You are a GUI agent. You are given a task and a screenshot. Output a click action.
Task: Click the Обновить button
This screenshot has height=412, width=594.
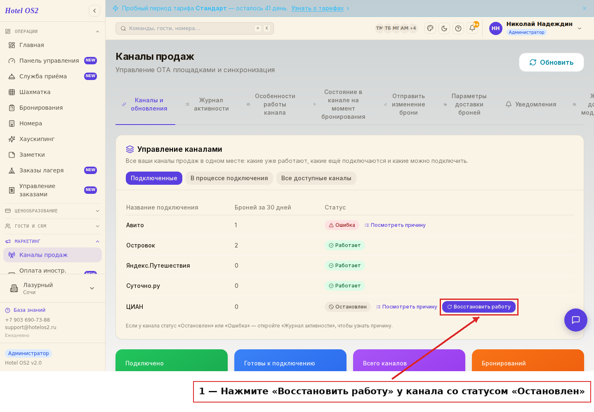tap(552, 62)
